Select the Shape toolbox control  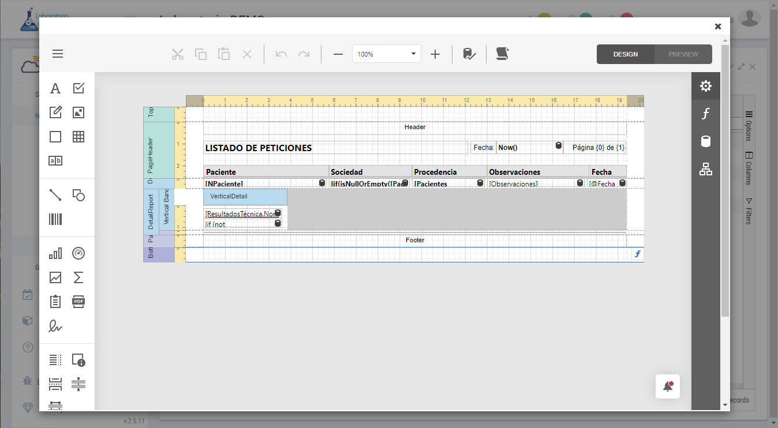point(78,195)
